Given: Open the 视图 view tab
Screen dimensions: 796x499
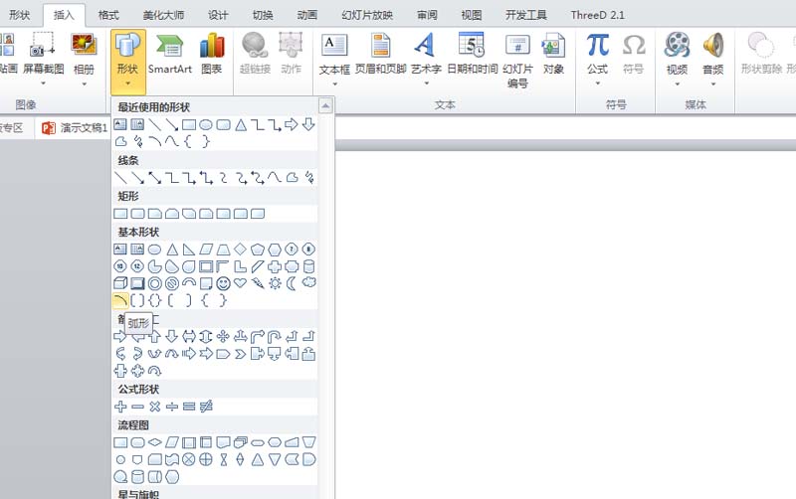Looking at the screenshot, I should tap(471, 15).
